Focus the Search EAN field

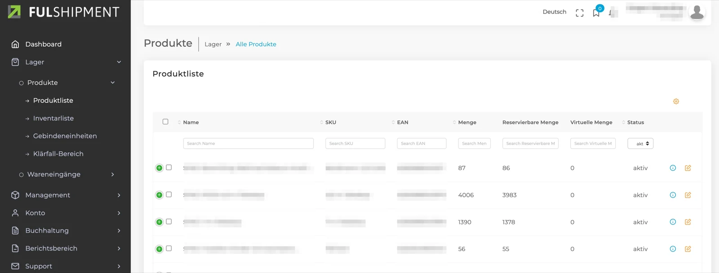[x=422, y=143]
